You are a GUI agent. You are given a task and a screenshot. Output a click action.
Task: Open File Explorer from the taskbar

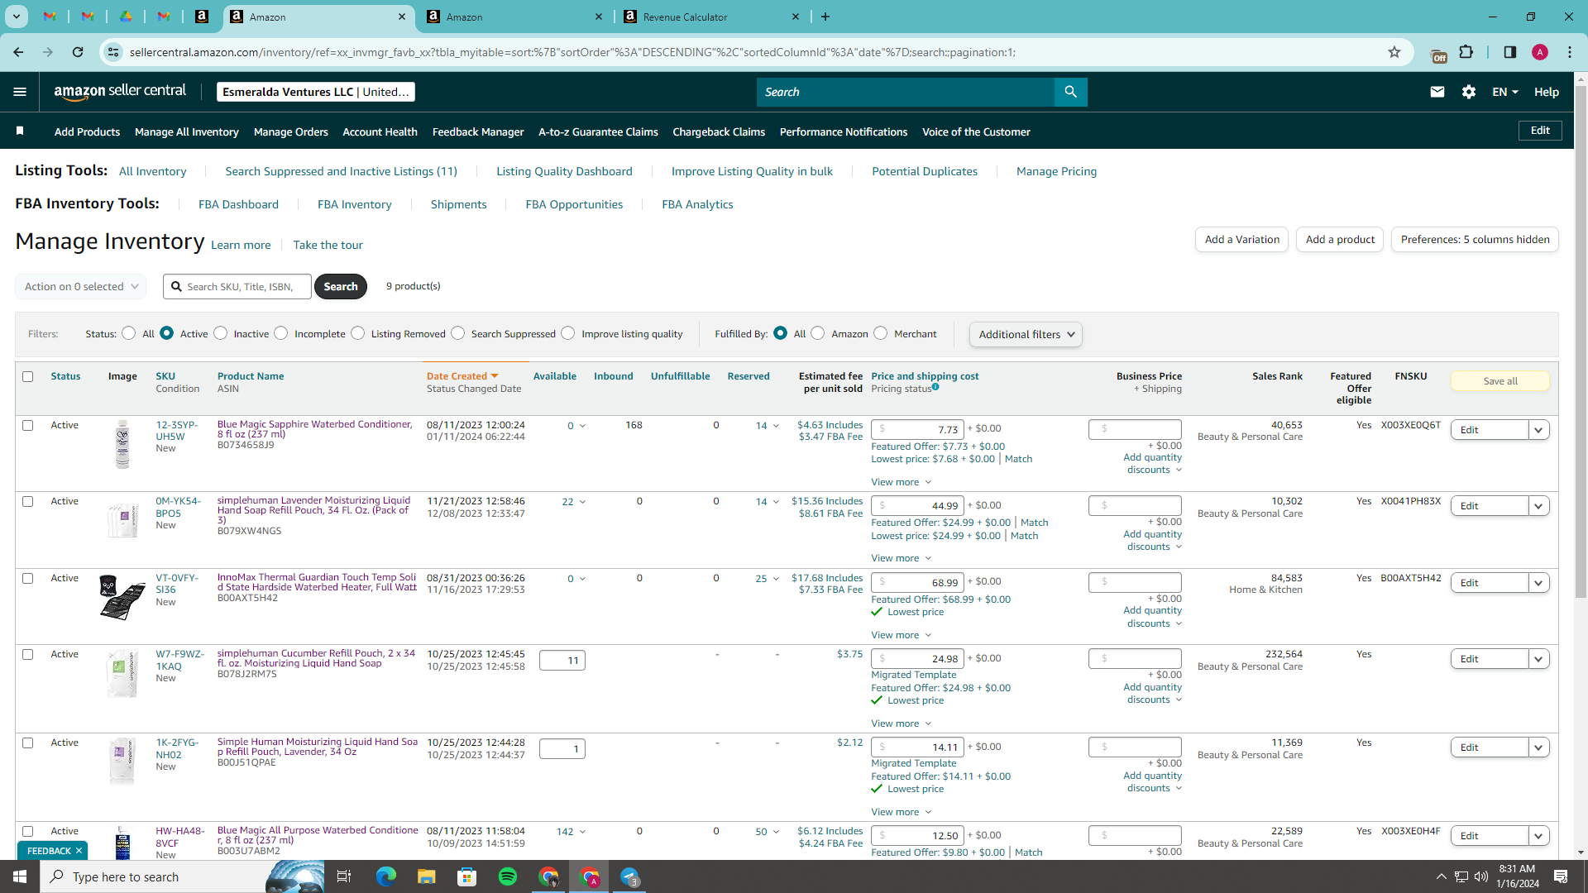(427, 876)
